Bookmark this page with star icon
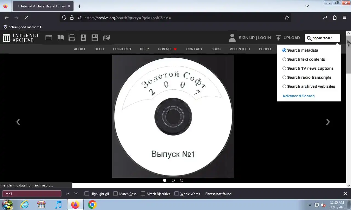Screen dimensions: 351x210 [287, 17]
